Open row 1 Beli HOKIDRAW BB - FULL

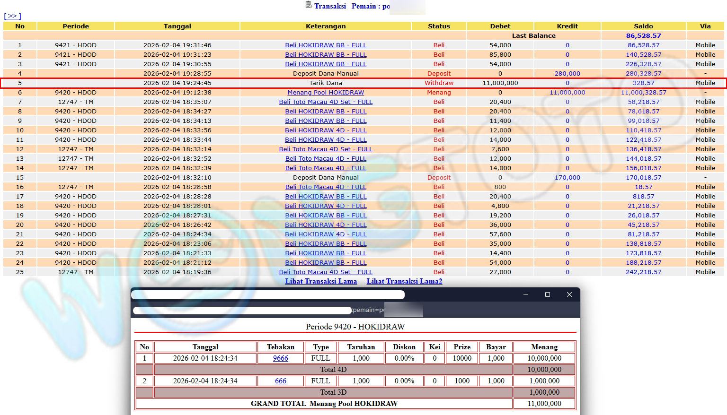point(326,45)
